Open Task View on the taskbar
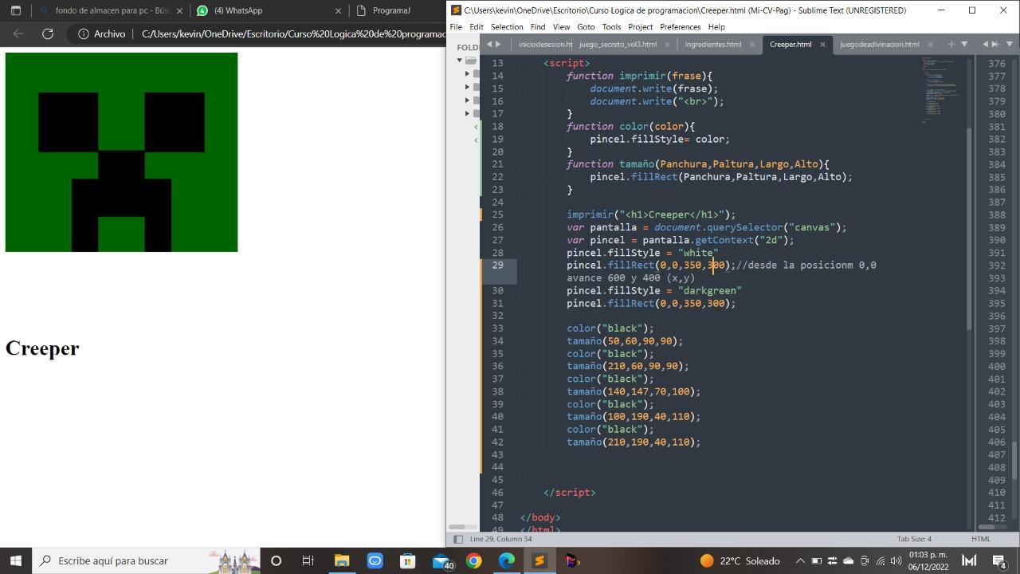Image resolution: width=1020 pixels, height=574 pixels. coord(308,560)
